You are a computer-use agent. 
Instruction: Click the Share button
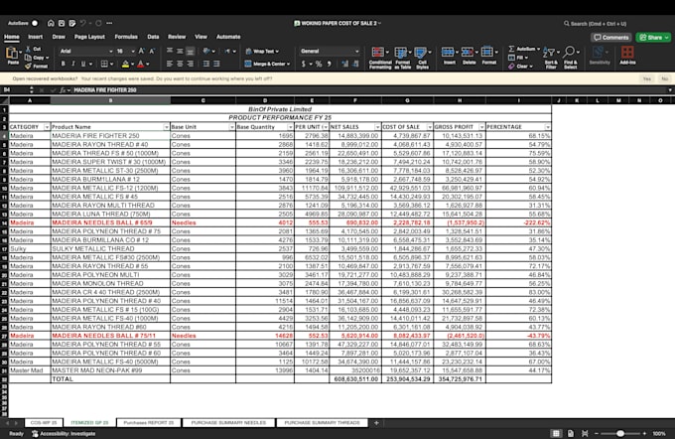pos(653,38)
